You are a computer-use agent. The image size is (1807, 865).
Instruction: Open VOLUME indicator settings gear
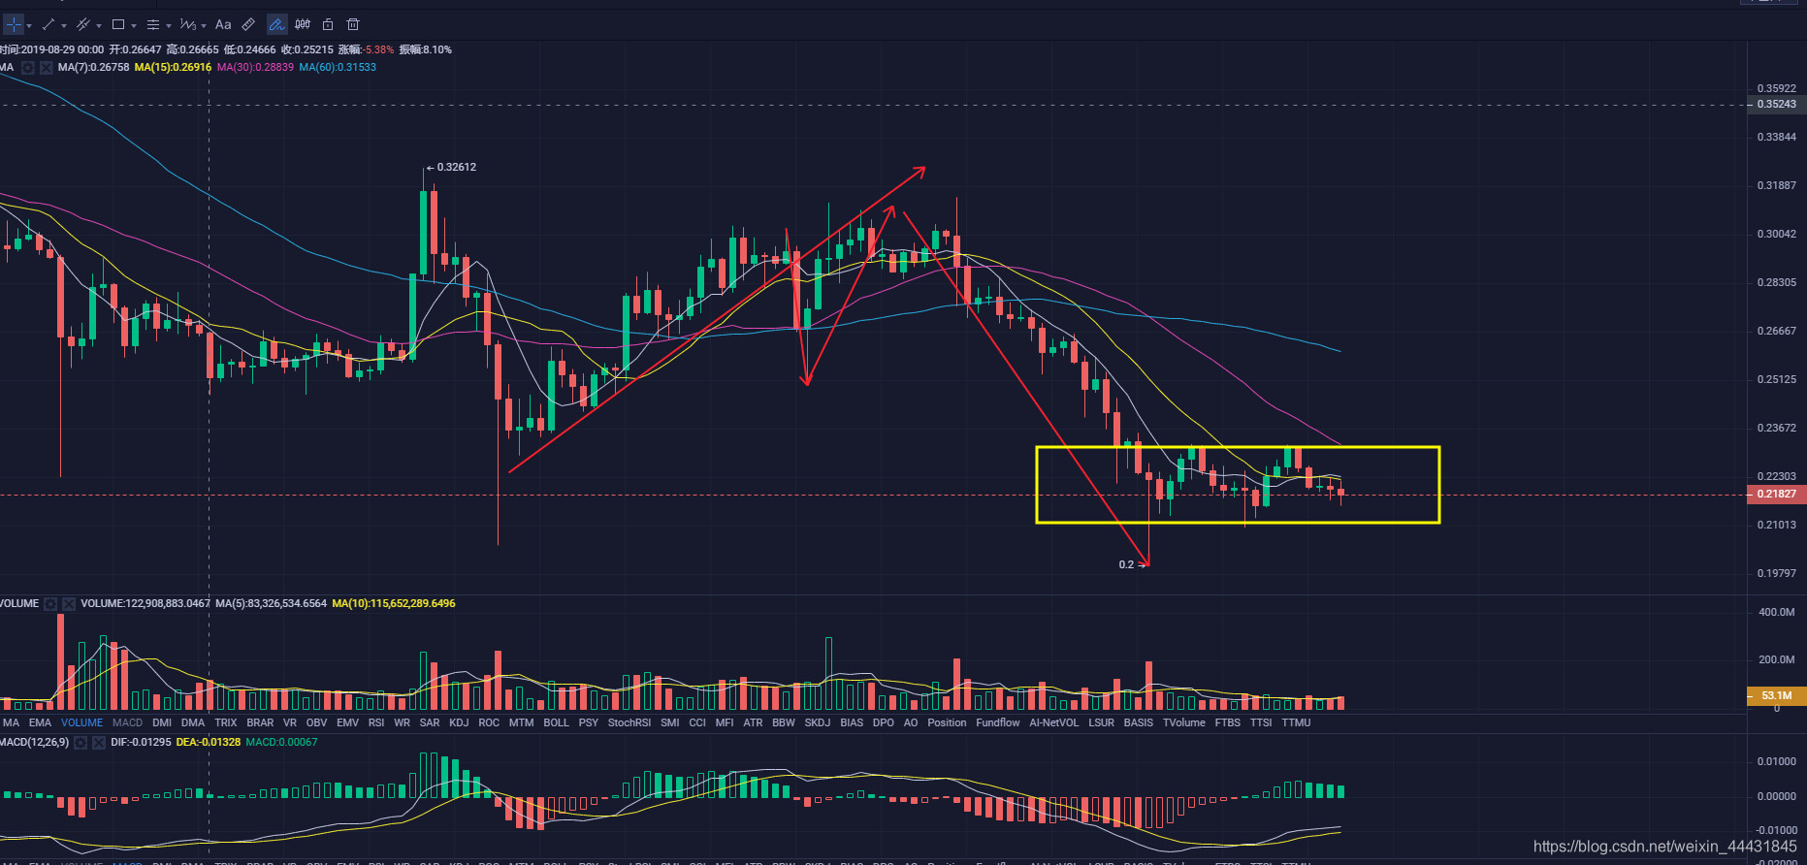[50, 604]
